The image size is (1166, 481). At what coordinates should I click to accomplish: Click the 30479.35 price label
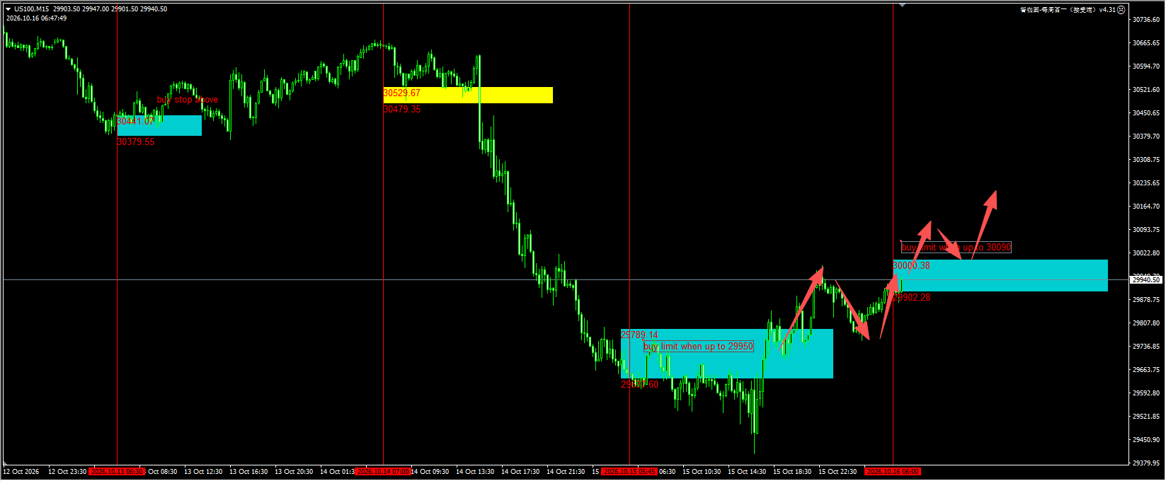pos(401,109)
